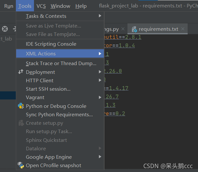Expand HTTP Client submenu arrow
198x172 pixels.
coord(100,80)
